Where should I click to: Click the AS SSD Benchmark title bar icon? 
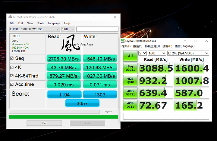pyautogui.click(x=10, y=17)
